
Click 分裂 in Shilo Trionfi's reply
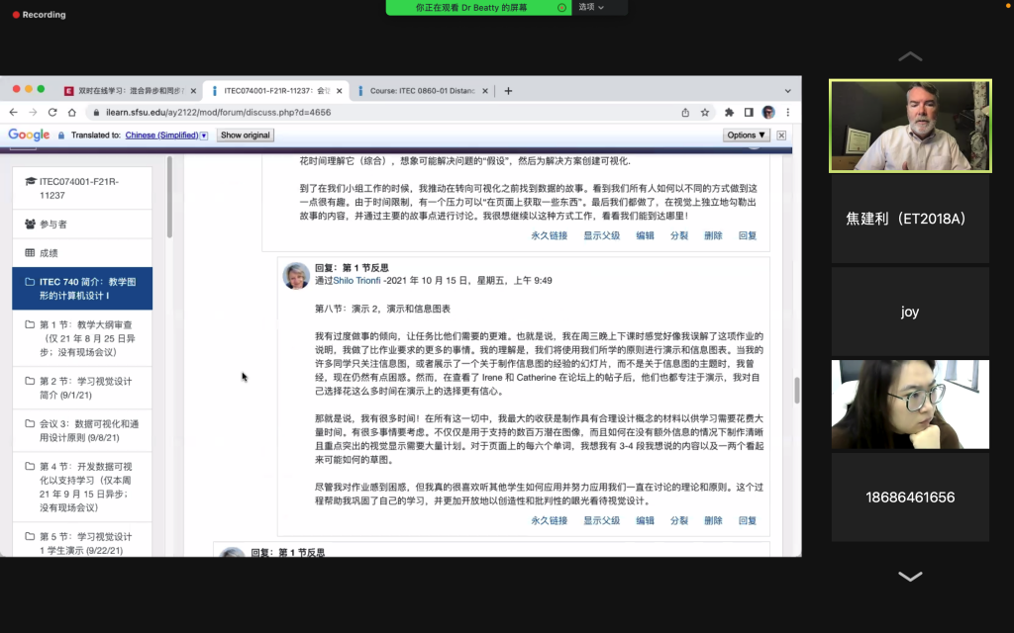(679, 520)
